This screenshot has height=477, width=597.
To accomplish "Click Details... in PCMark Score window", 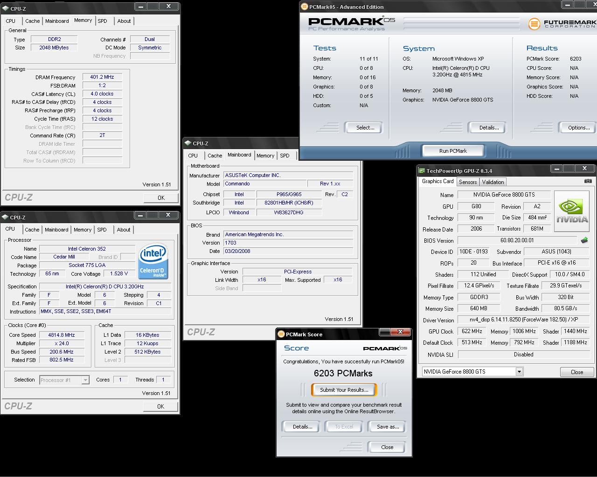I will click(x=302, y=427).
